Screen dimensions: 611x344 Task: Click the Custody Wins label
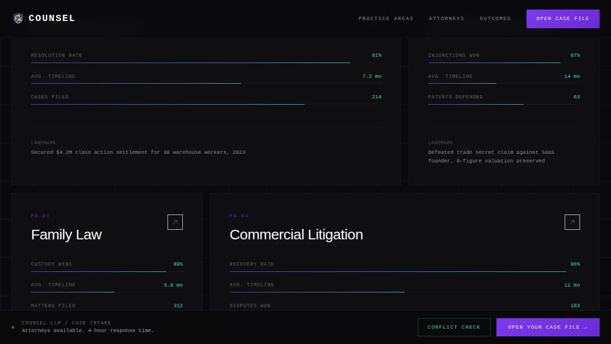point(52,264)
